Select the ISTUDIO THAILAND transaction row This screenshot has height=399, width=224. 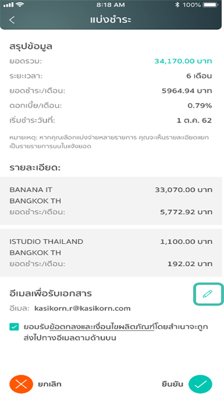(111, 252)
